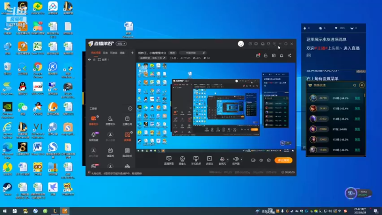
Task: Expand the speaker options arrow
Action: click(x=242, y=160)
